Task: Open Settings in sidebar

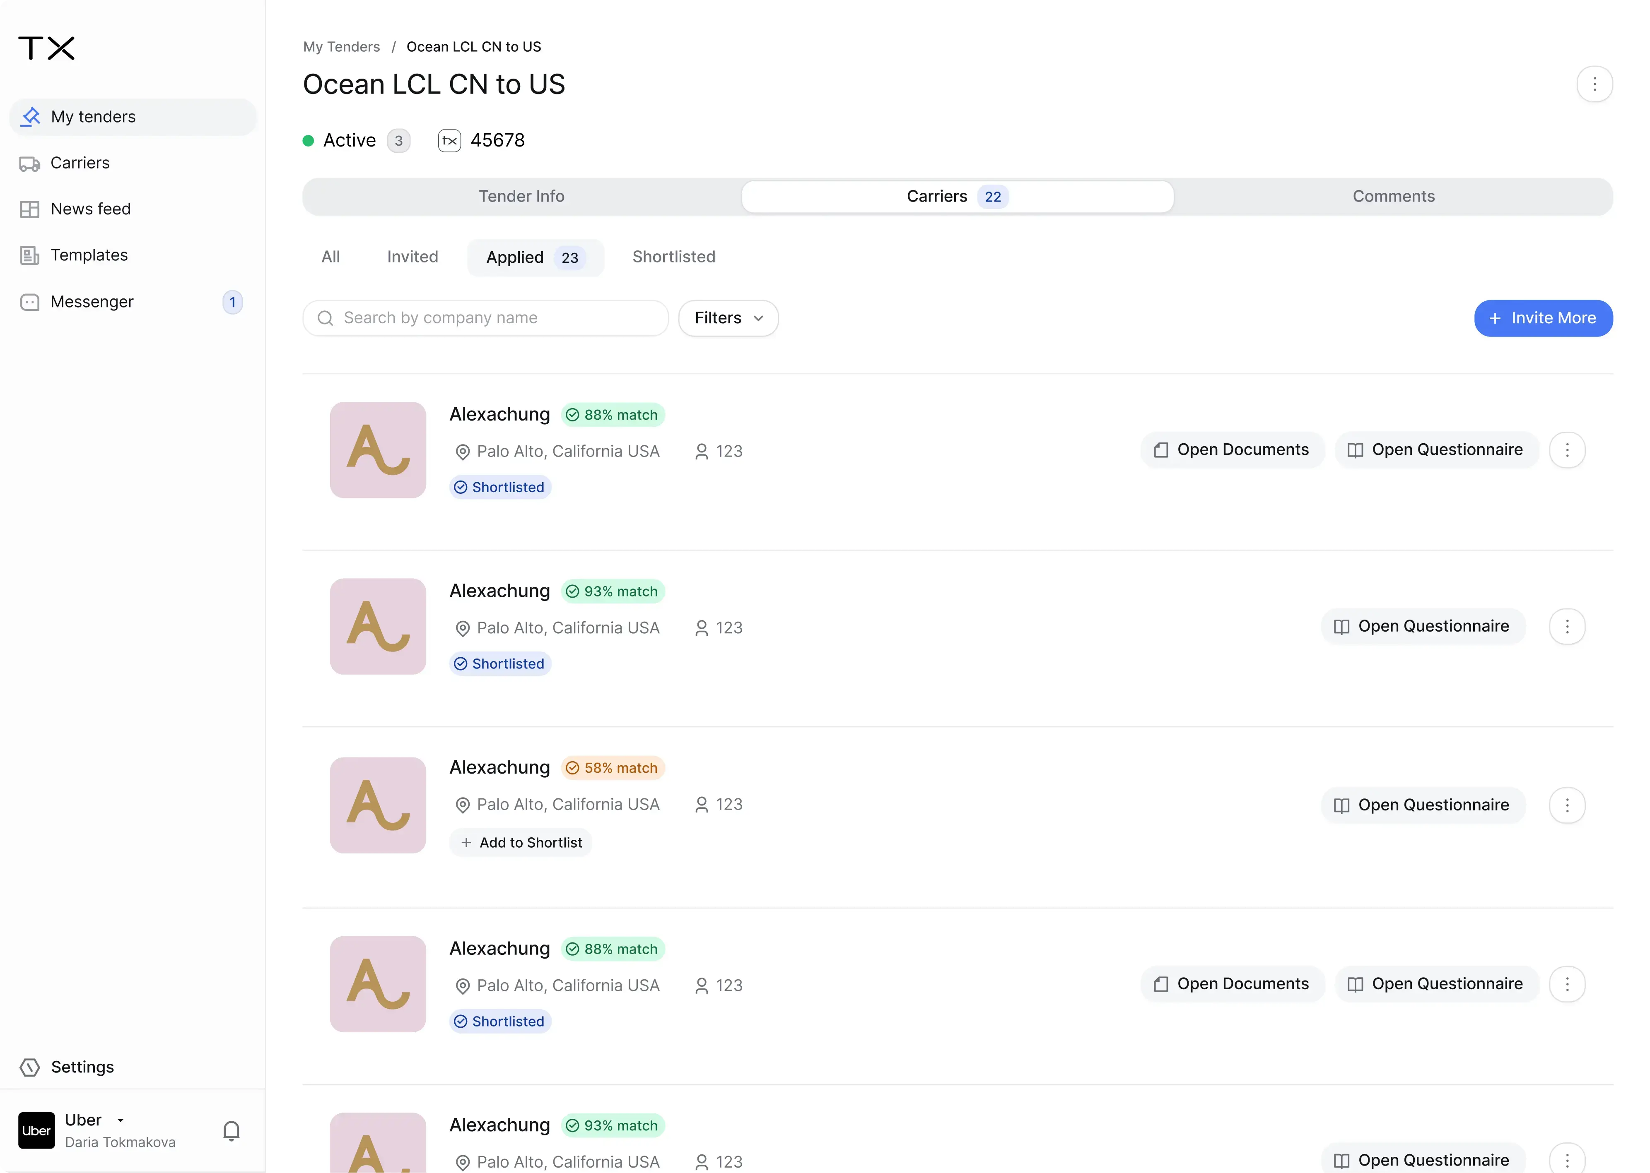Action: [x=82, y=1067]
